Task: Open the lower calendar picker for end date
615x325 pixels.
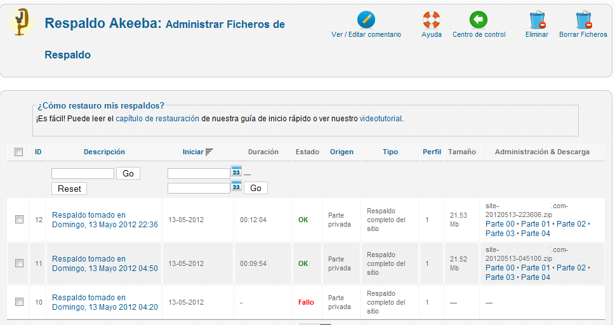Action: point(236,186)
